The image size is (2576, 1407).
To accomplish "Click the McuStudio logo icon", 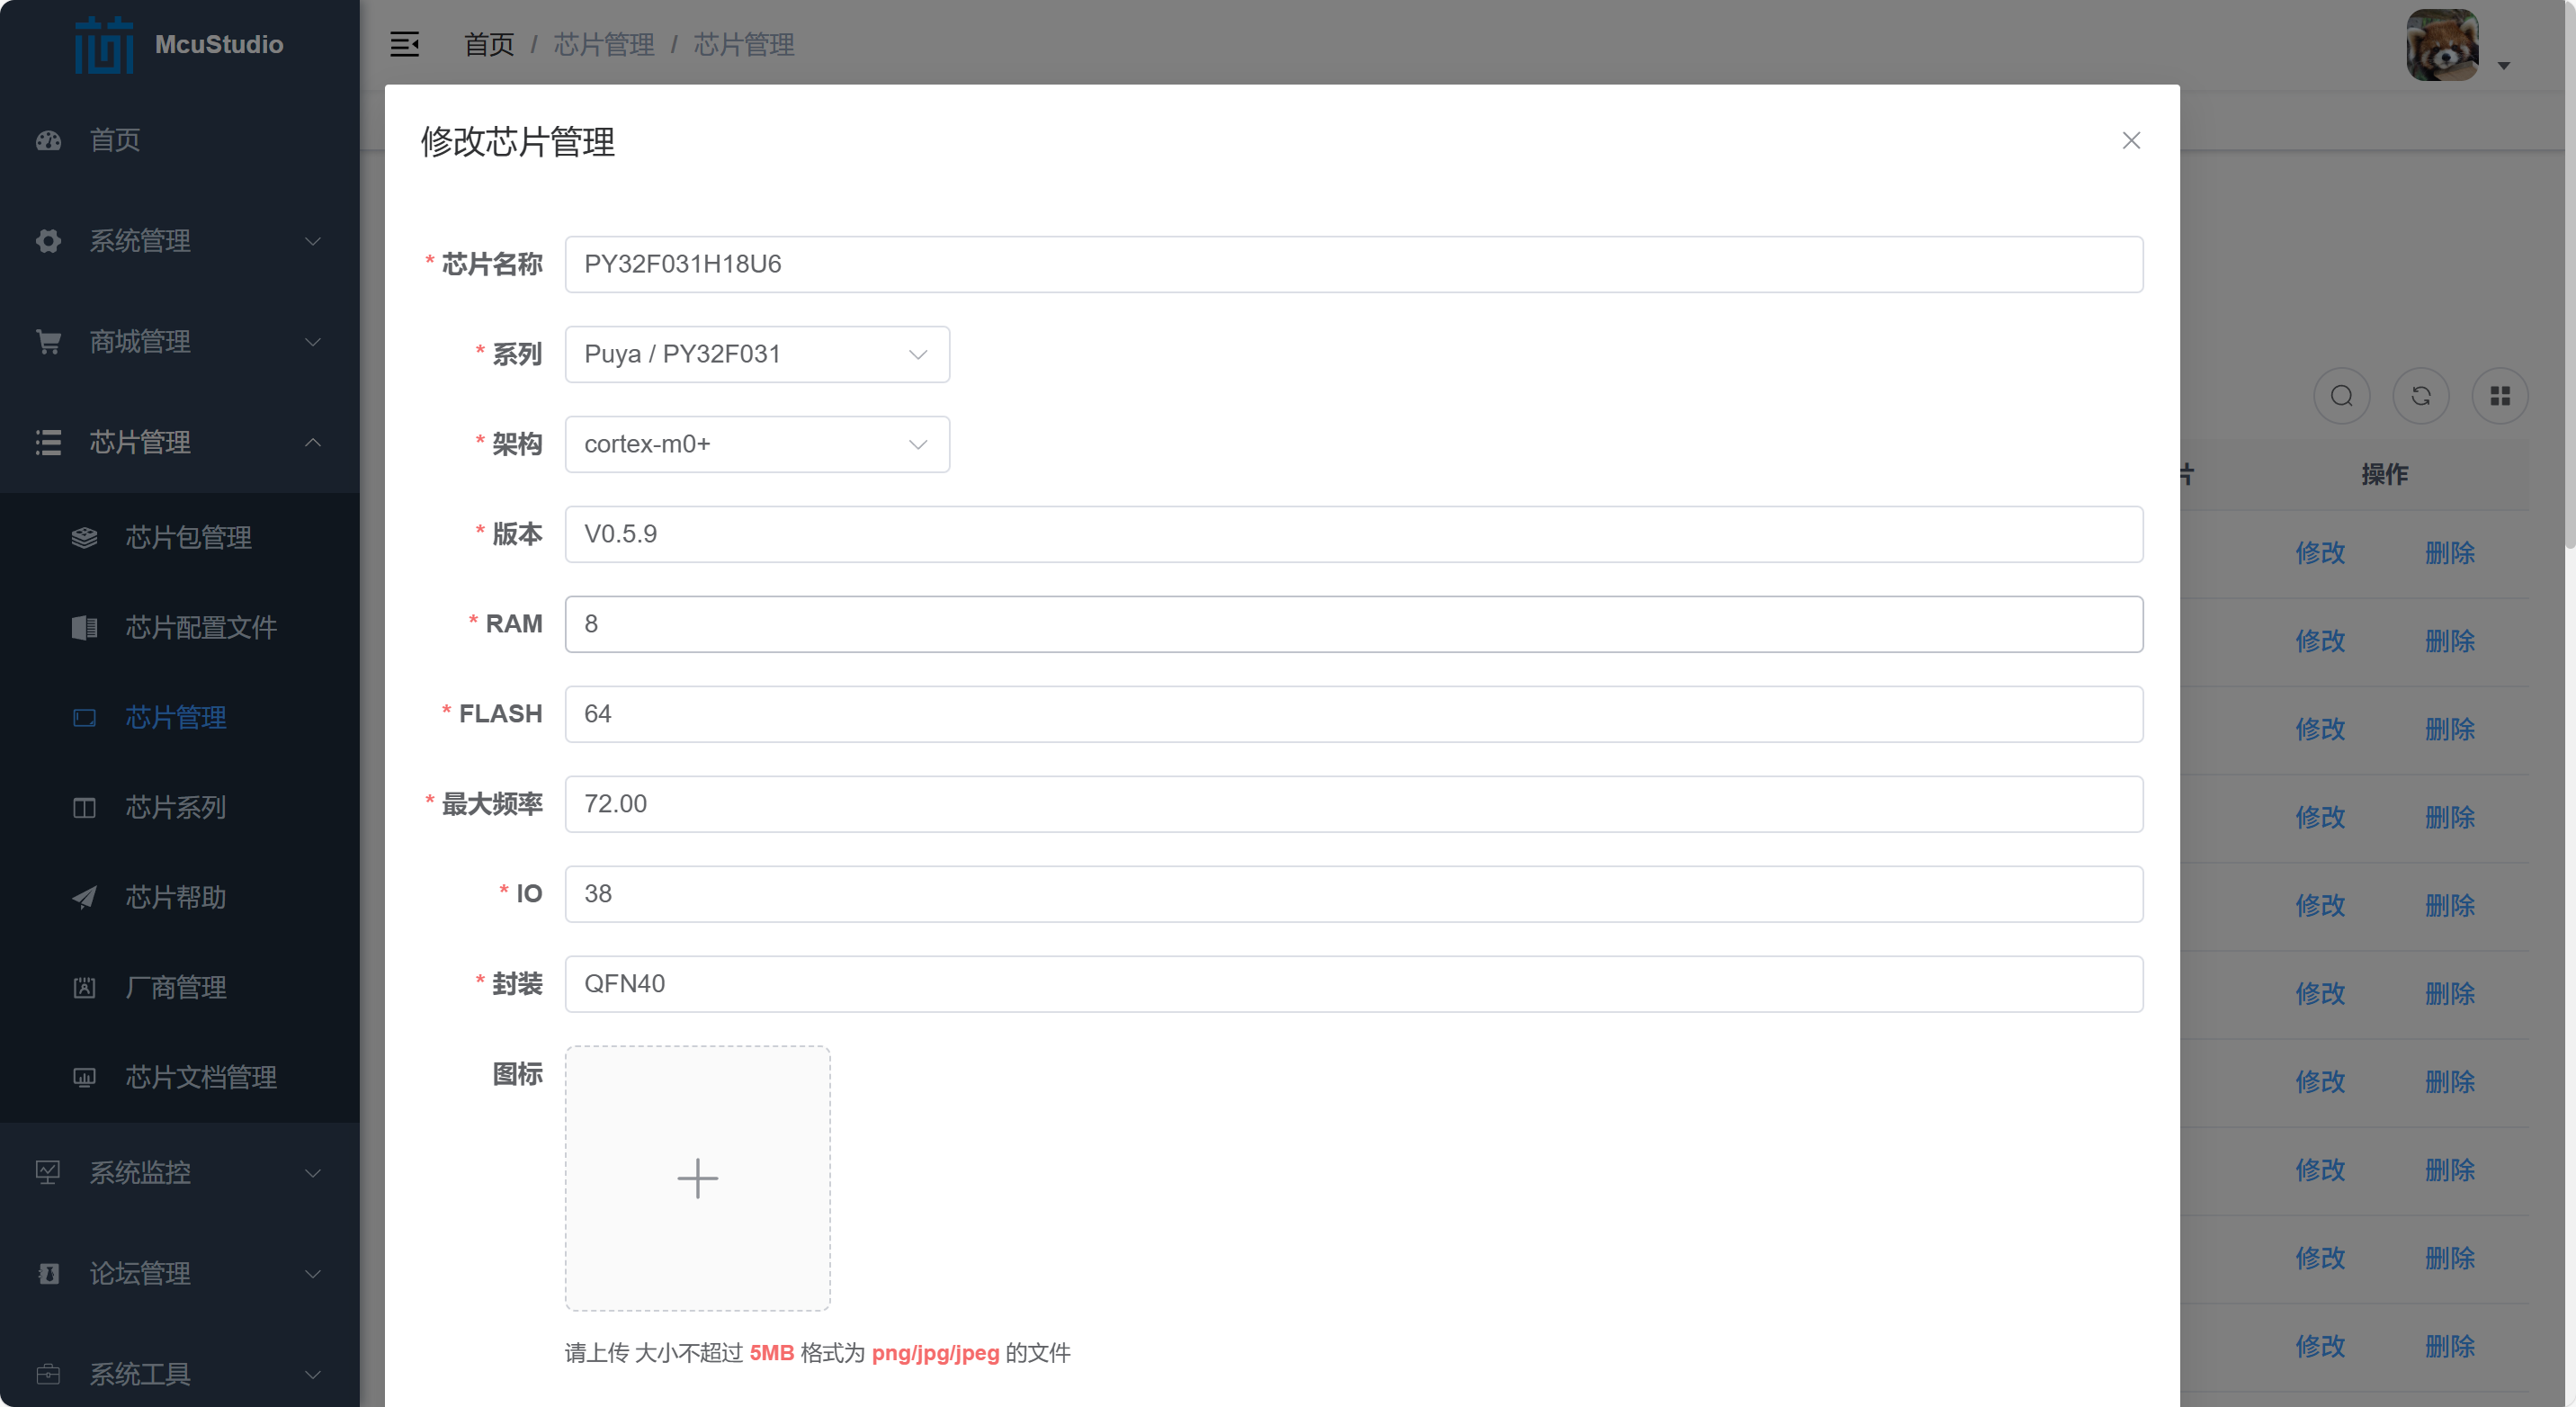I will (104, 45).
